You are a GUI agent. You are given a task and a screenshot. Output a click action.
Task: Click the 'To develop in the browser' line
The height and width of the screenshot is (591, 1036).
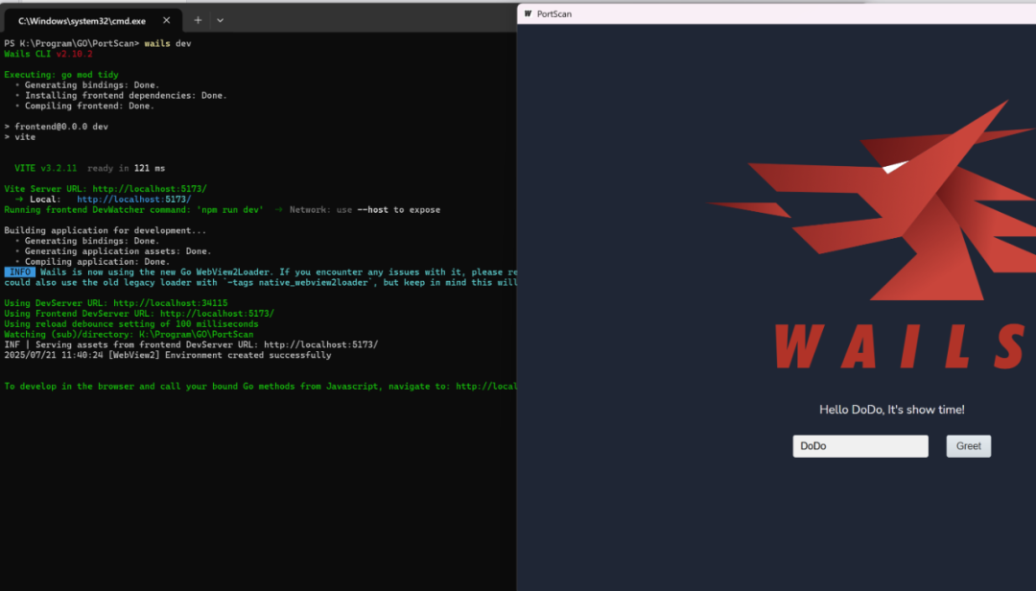[x=260, y=386]
